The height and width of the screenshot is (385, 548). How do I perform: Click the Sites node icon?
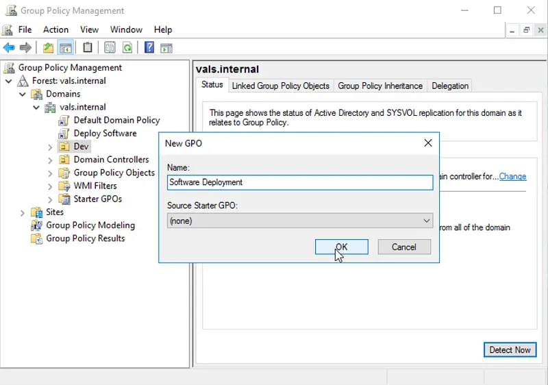(x=37, y=212)
